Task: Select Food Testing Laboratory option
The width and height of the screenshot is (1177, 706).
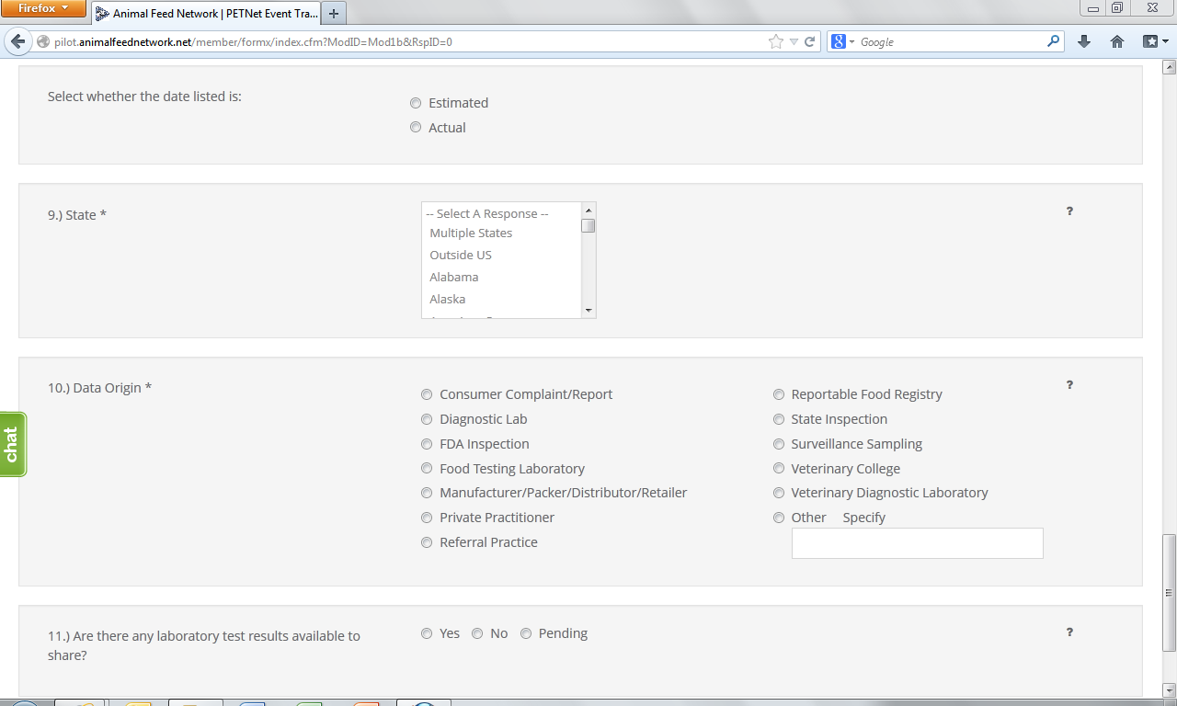Action: tap(427, 469)
